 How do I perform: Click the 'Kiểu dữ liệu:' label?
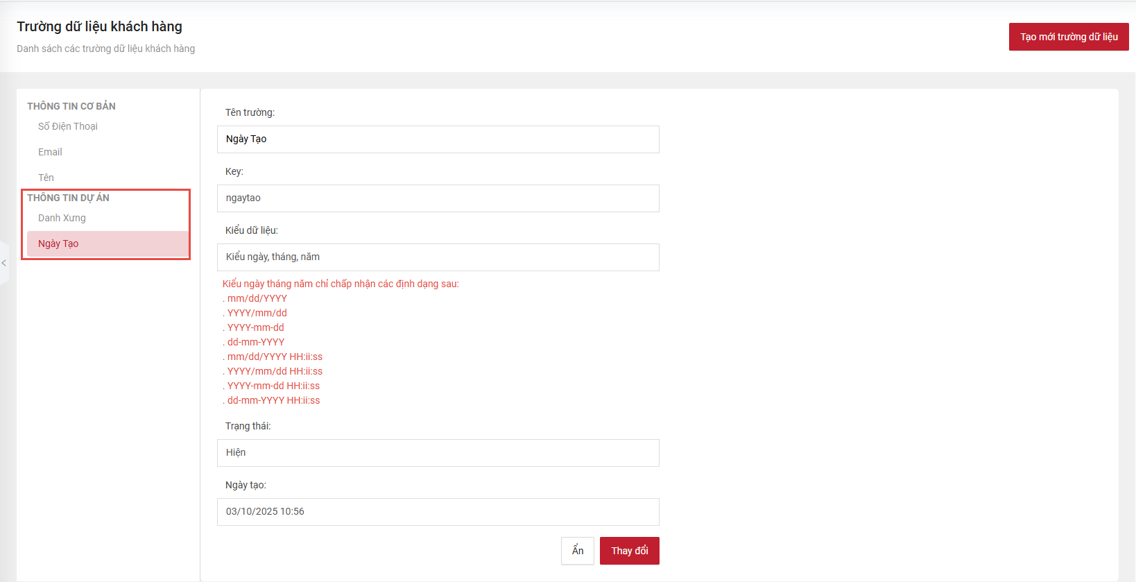click(x=251, y=230)
